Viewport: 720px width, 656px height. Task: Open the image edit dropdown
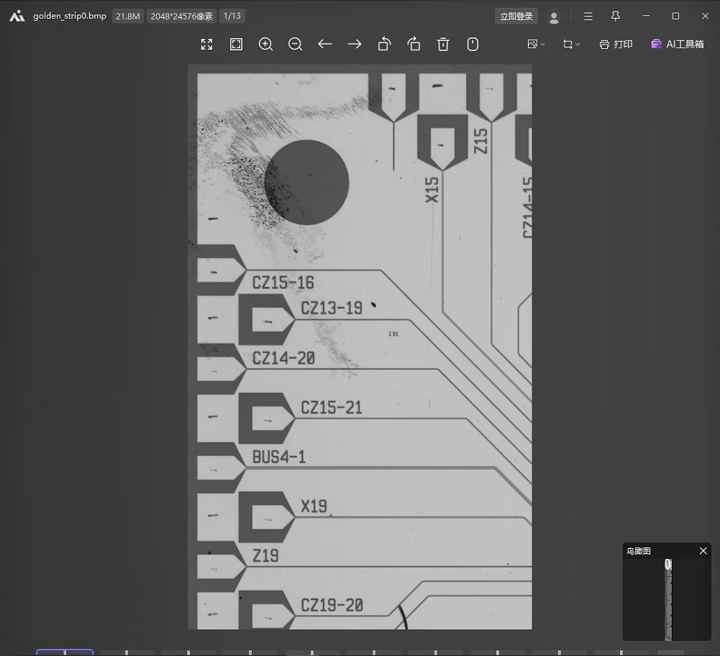tap(536, 45)
